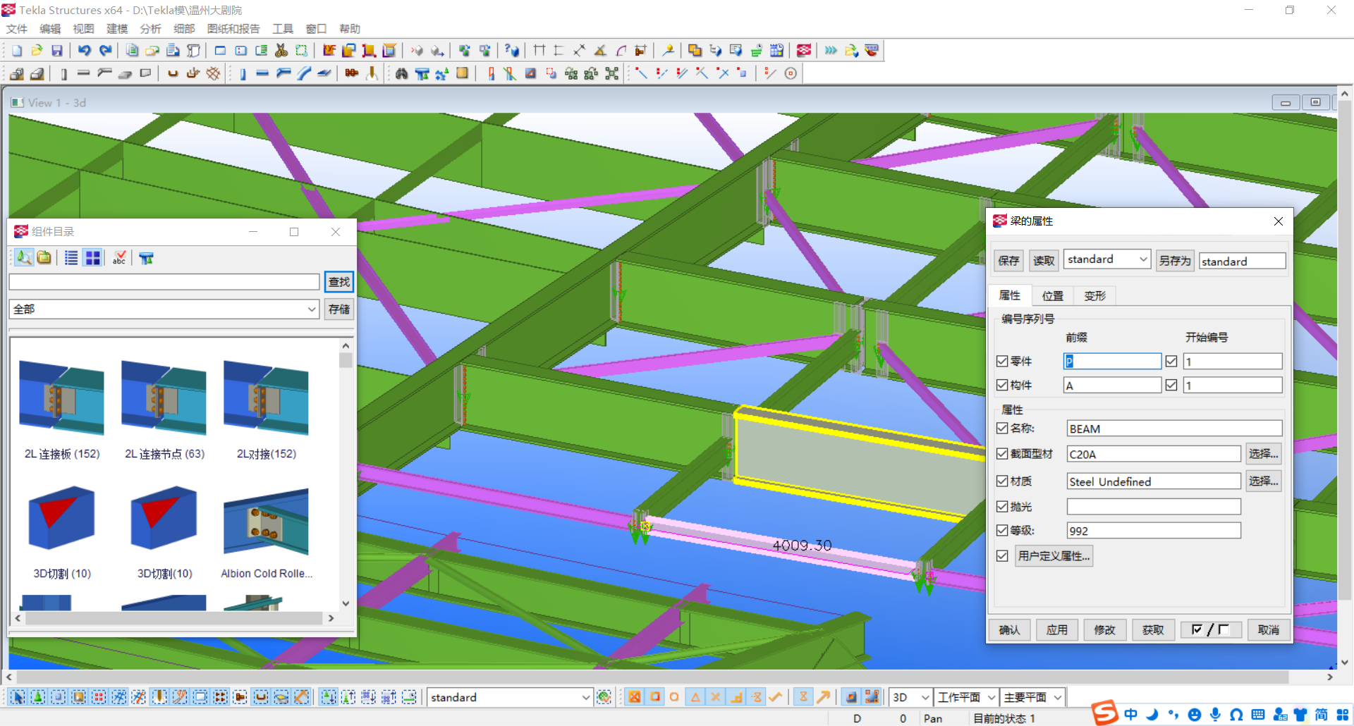Toggle the 构件 prefix checkbox
The width and height of the screenshot is (1354, 726).
pos(1002,385)
